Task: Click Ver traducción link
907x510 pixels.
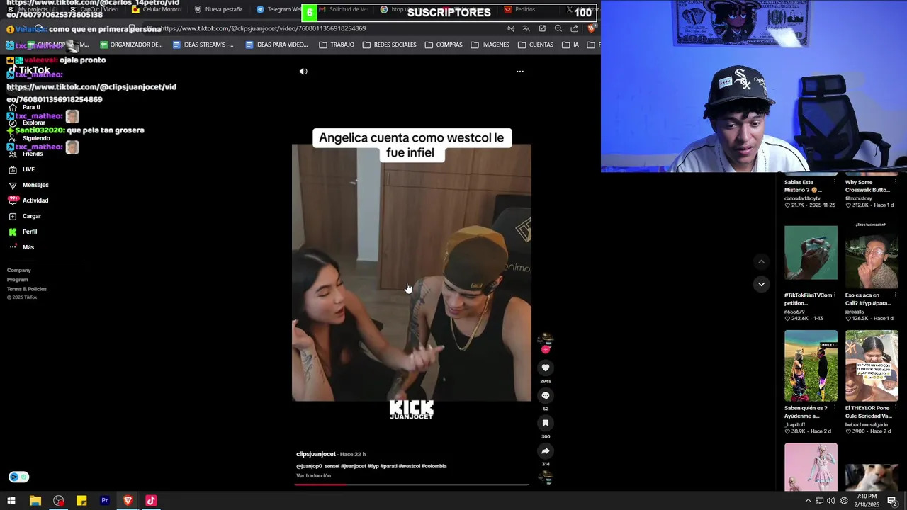Action: pos(313,475)
